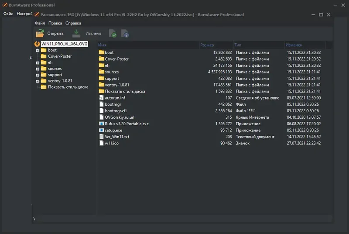This screenshot has height=234, width=349.
Task: Click the Ver_Win11.txt document icon
Action: point(101,137)
